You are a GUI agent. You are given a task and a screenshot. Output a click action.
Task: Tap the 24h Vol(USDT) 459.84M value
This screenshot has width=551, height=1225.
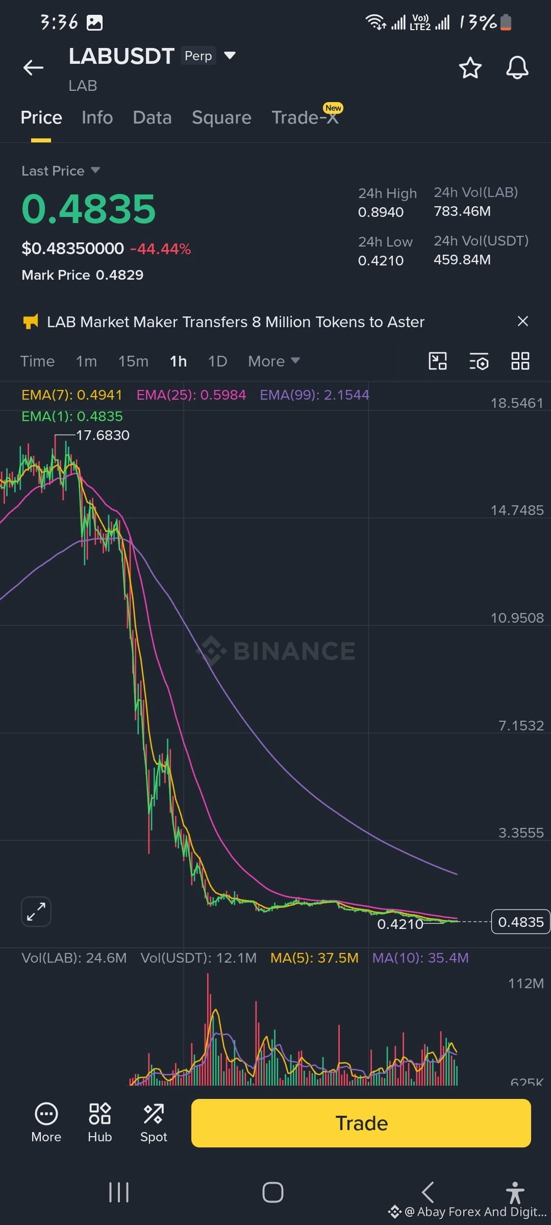[x=462, y=259]
